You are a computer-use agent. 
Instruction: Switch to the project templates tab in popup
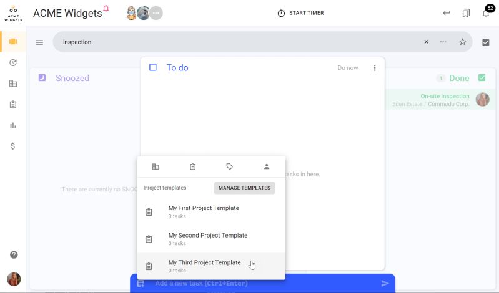192,166
